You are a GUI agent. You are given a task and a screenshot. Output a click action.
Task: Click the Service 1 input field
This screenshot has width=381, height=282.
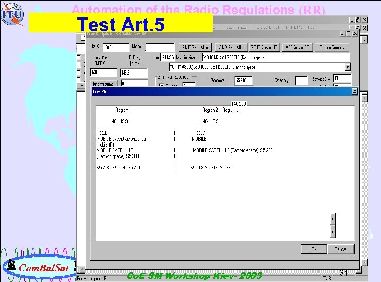tap(342, 78)
